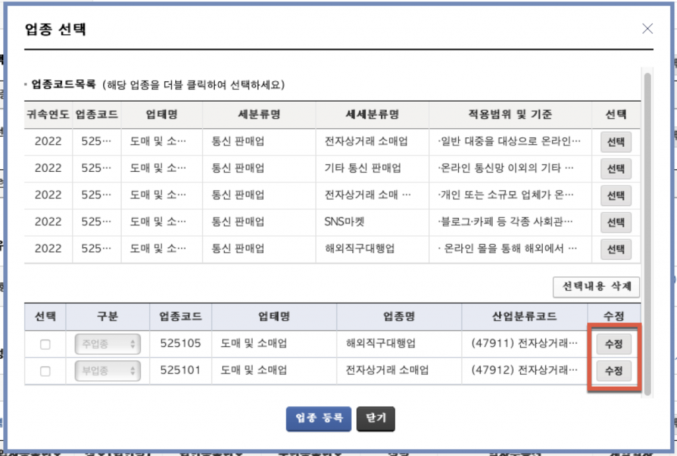This screenshot has width=677, height=456.
Task: Click the 닫기 button
Action: pyautogui.click(x=376, y=418)
